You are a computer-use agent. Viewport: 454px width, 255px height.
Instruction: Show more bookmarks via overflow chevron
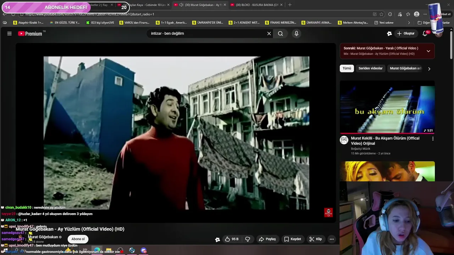click(x=409, y=23)
